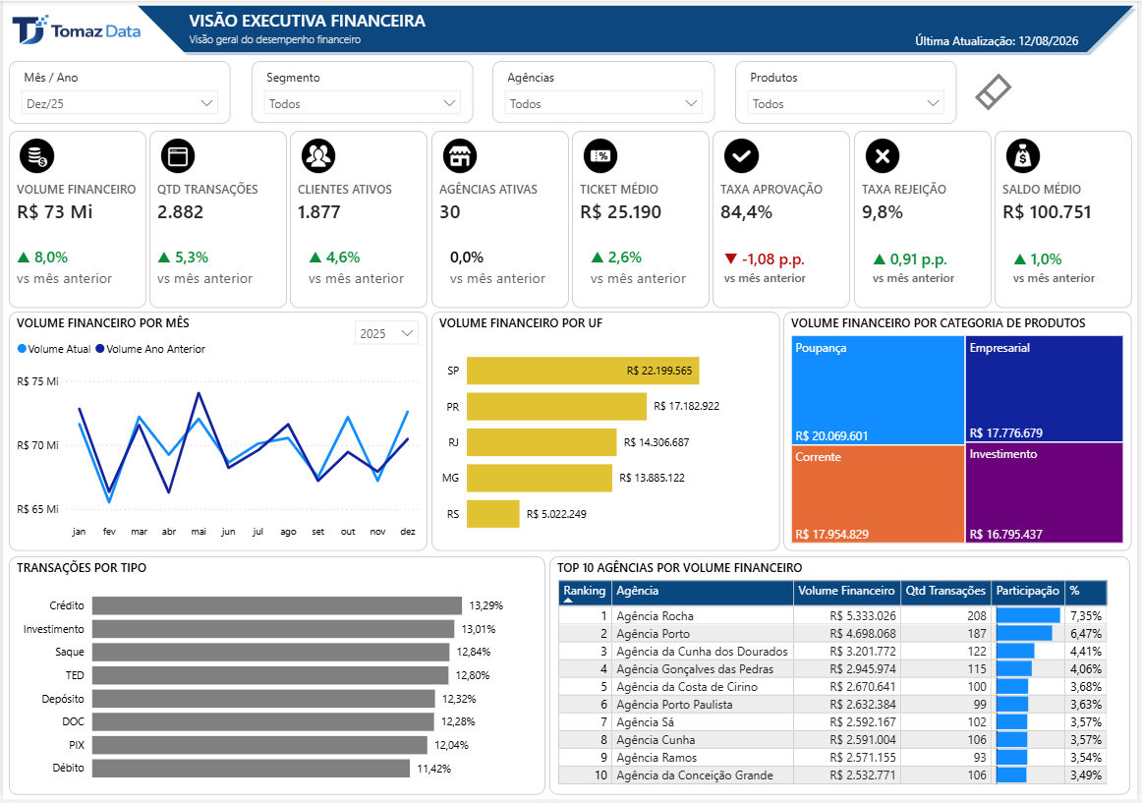
Task: Click the Depósito transaction bar
Action: 263,699
